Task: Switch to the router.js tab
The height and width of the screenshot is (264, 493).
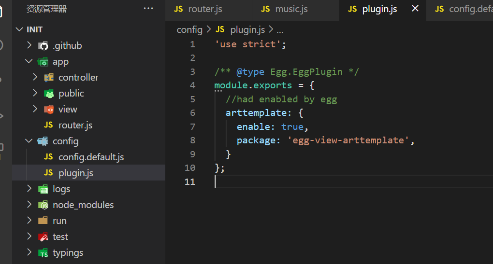Action: click(209, 10)
